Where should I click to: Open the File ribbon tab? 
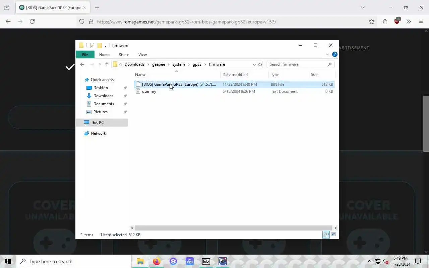(x=85, y=55)
